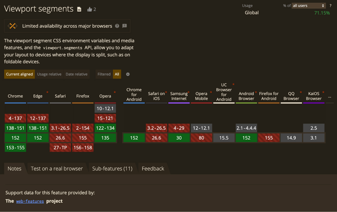Click KaiOS Browser 2.5 cell
Viewport: 337px width, 212px height.
314,128
